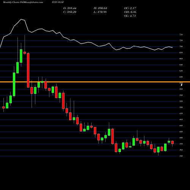Click the 360 price axis label

[181, 150]
